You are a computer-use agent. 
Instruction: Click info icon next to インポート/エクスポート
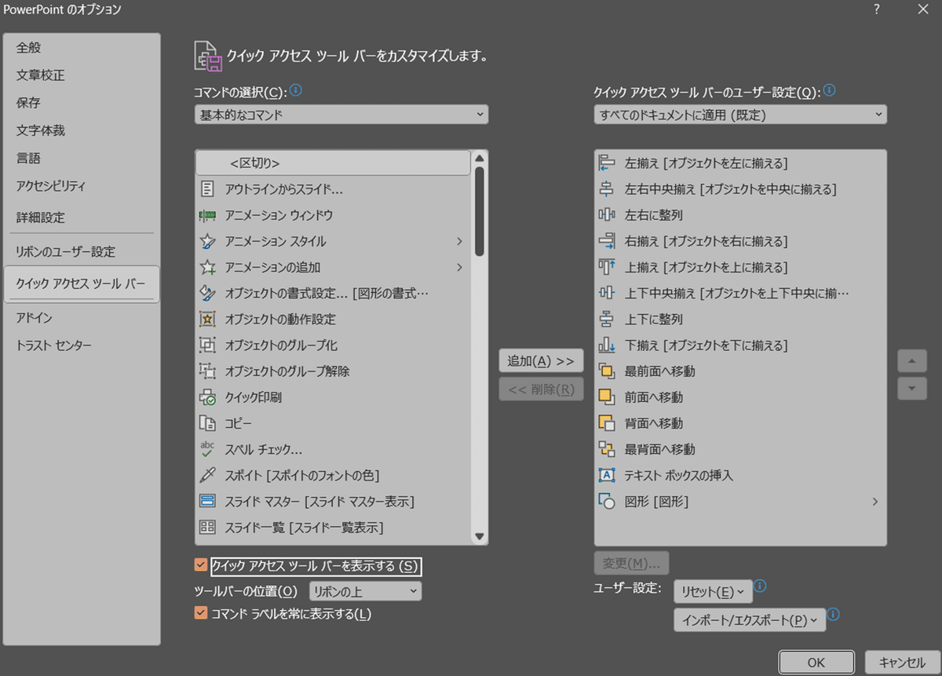click(x=834, y=615)
